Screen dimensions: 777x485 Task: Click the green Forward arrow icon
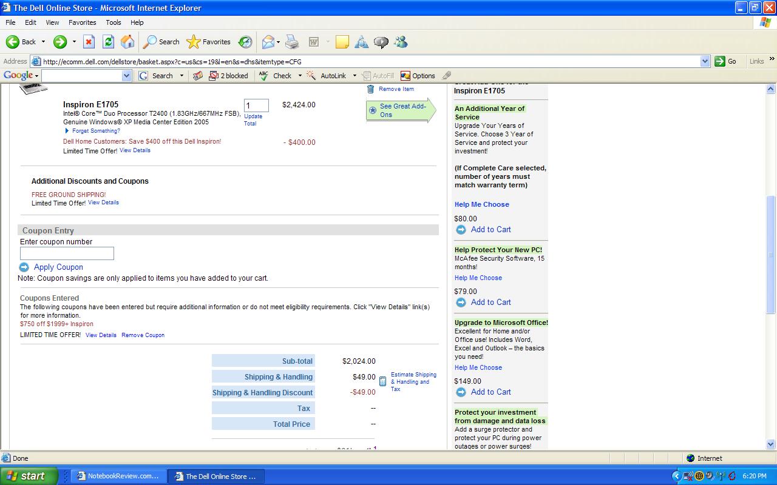[x=59, y=42]
